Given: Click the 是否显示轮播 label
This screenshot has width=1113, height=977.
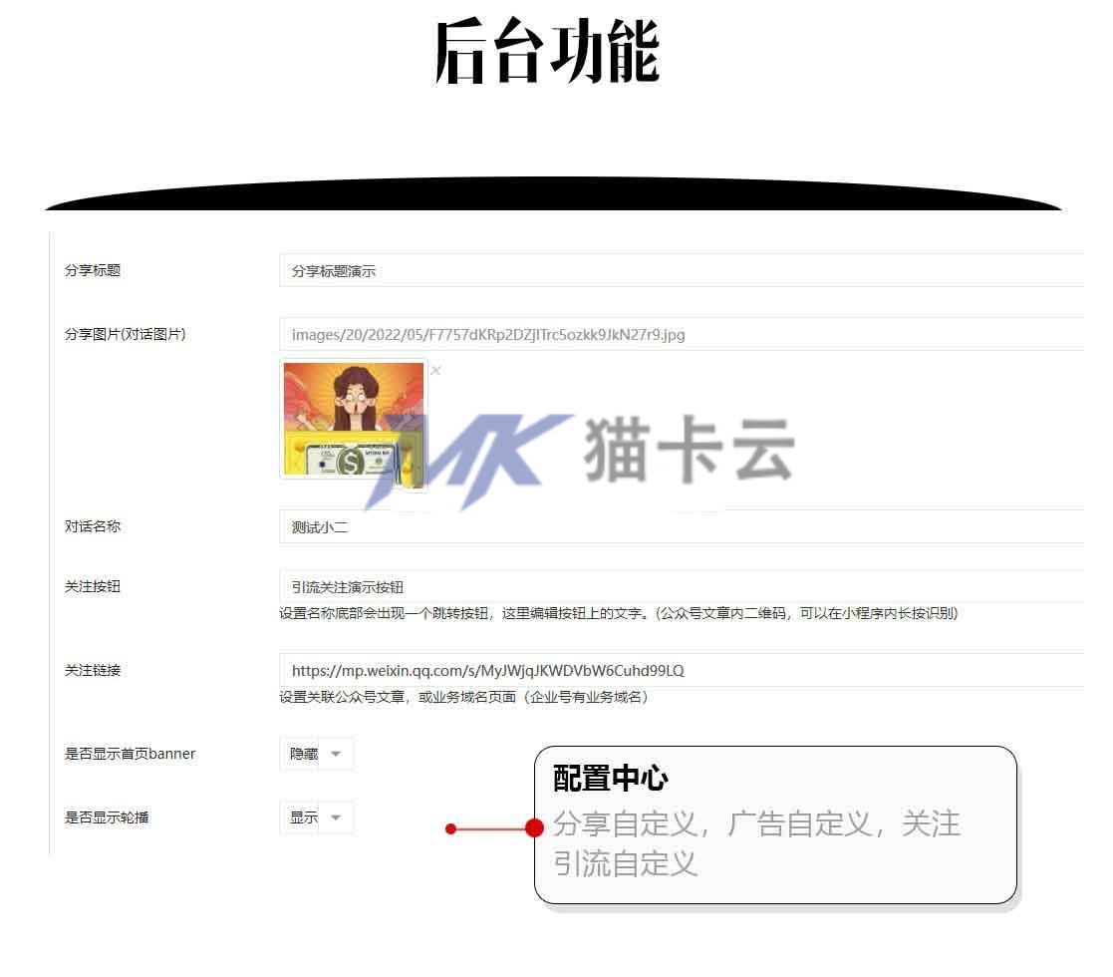Looking at the screenshot, I should coord(107,817).
